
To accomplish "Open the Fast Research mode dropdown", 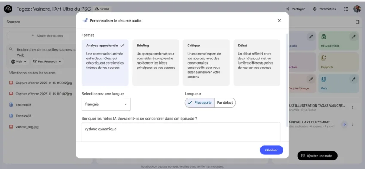I will (47, 61).
